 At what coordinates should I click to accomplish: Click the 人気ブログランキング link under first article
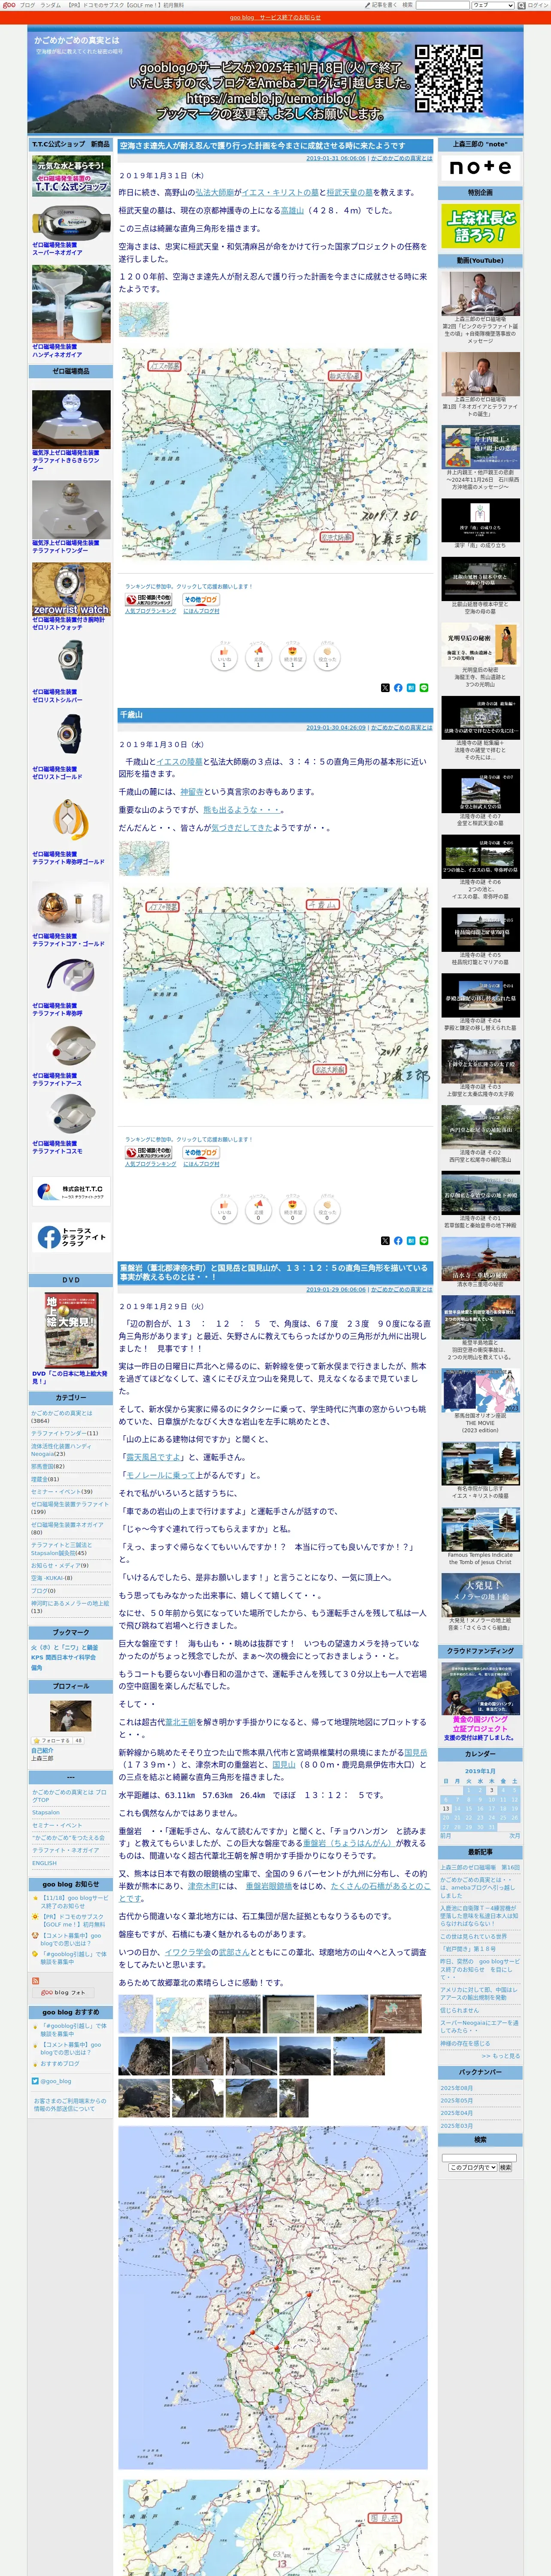coord(151,610)
